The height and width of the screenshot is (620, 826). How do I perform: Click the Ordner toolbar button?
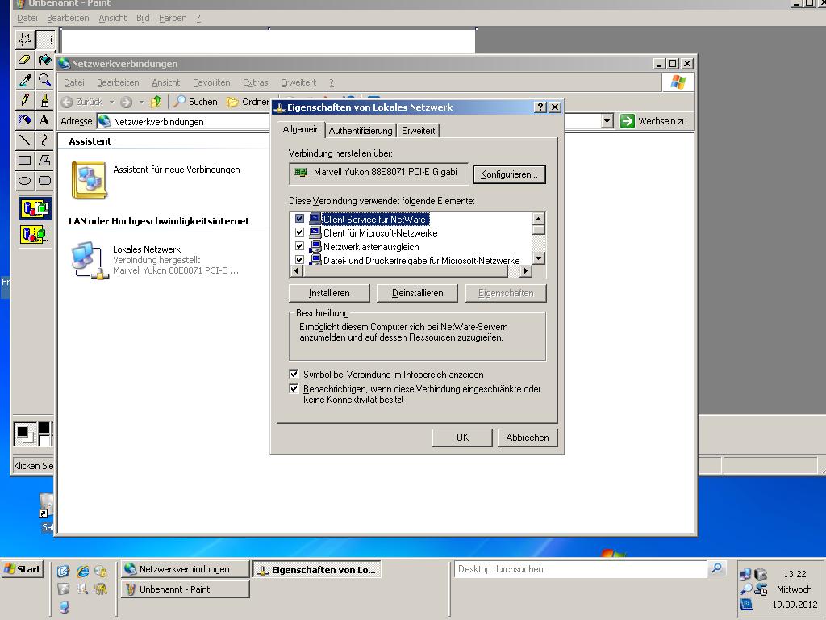coord(248,101)
